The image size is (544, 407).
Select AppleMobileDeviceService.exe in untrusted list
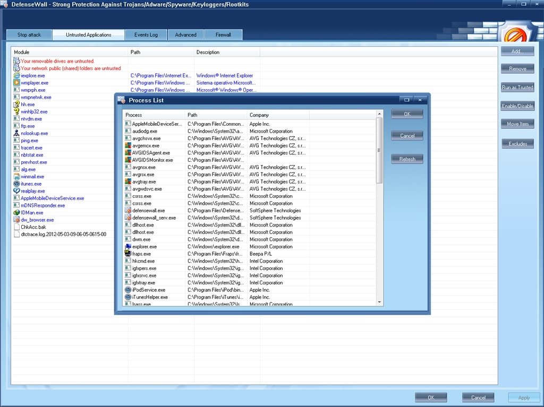pos(53,198)
